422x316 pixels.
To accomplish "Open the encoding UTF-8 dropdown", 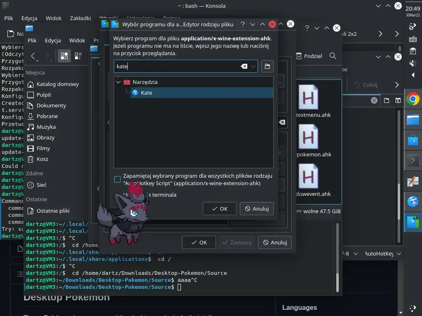I will [x=350, y=254].
